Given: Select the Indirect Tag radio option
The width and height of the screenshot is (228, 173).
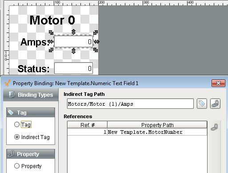Looking at the screenshot, I should pyautogui.click(x=17, y=137).
